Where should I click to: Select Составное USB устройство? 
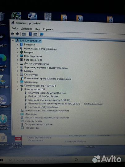(x=43, y=107)
